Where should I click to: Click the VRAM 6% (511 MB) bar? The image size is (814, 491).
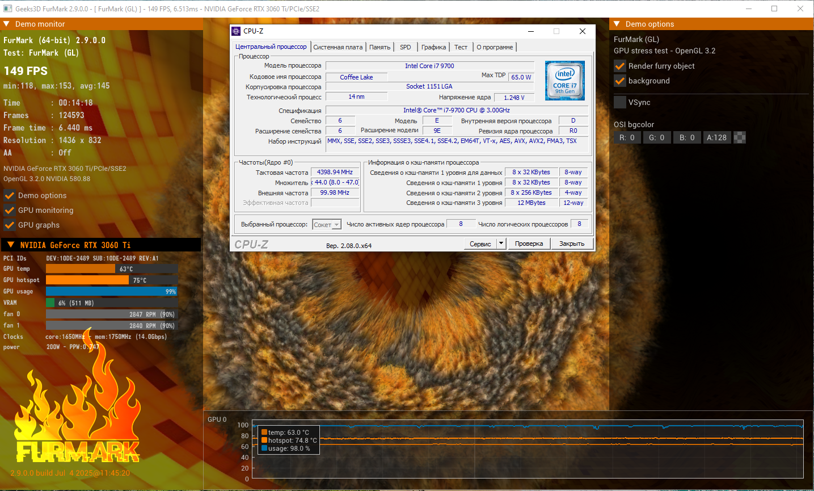click(x=112, y=303)
